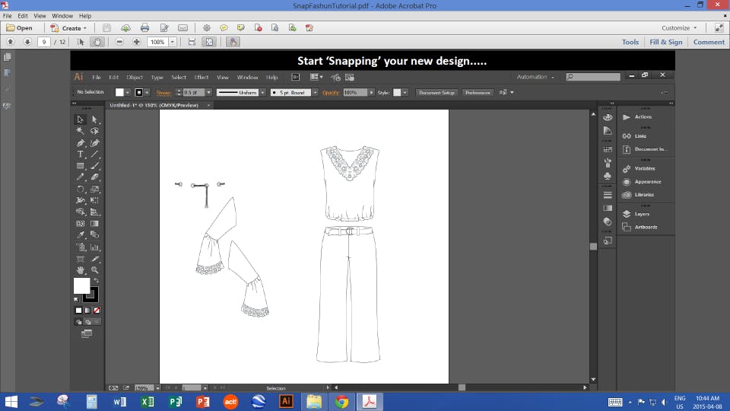Open Acrobat's View menu
The height and width of the screenshot is (411, 730).
[x=40, y=16]
